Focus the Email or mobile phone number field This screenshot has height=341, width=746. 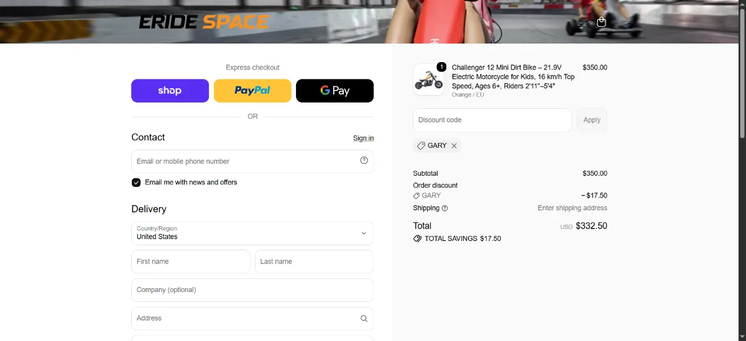tap(252, 161)
